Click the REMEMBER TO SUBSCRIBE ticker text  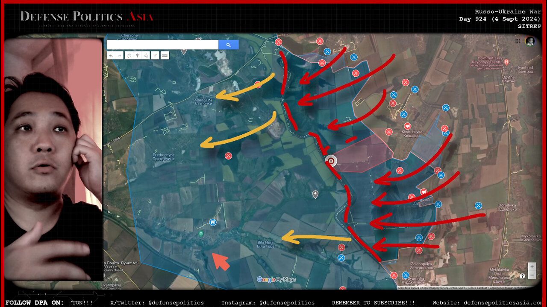point(373,303)
